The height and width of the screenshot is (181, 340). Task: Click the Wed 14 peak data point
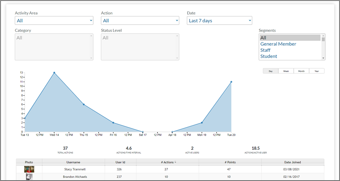pyautogui.click(x=54, y=73)
